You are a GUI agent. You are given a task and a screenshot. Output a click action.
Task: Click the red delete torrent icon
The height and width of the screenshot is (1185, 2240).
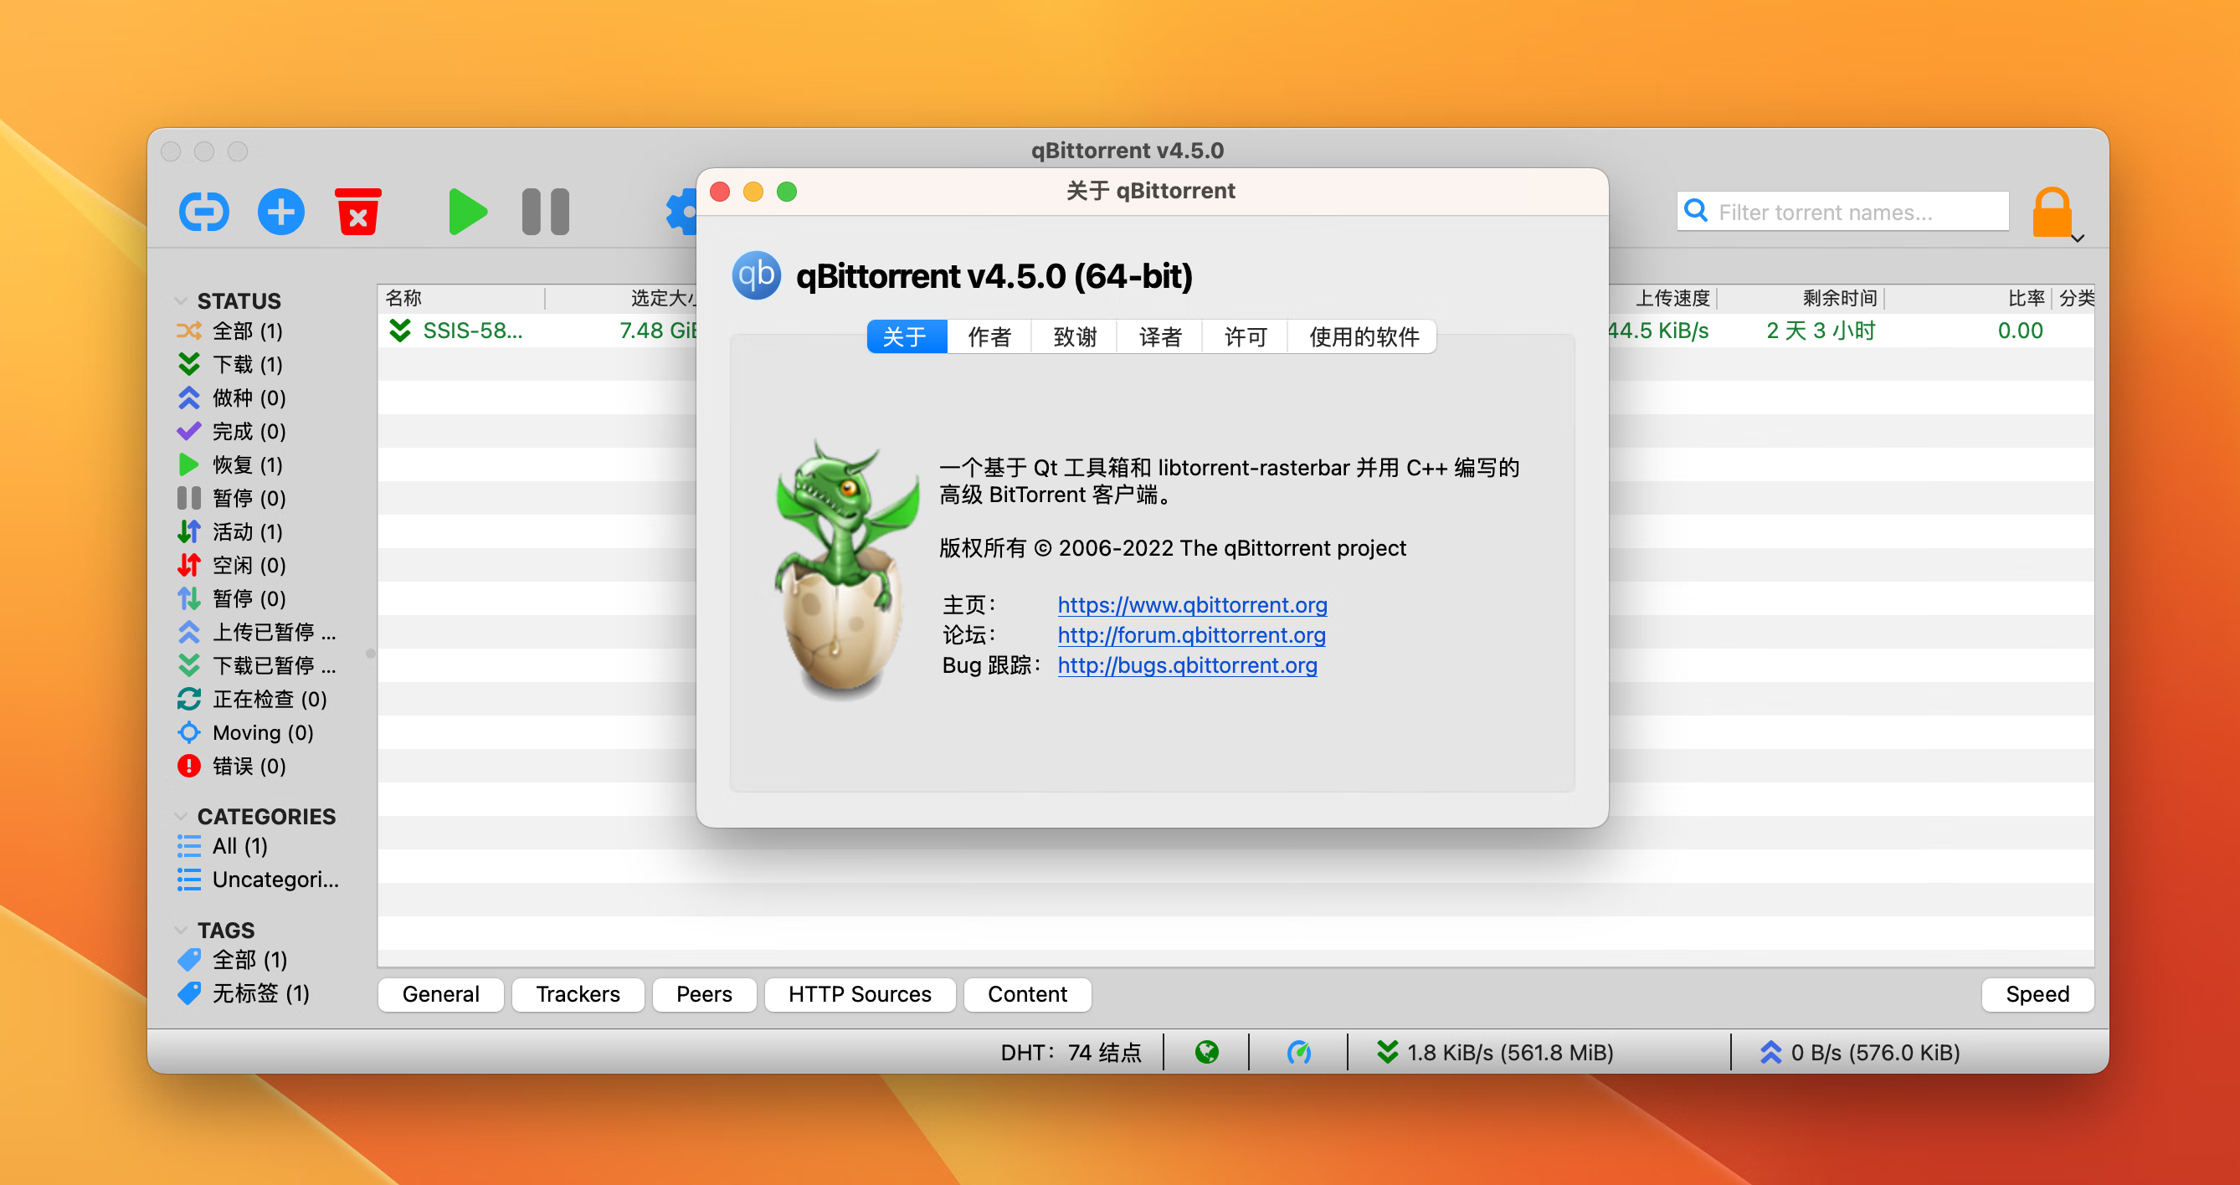click(x=357, y=212)
